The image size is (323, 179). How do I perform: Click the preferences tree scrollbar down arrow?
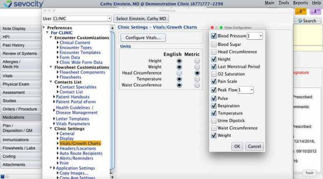(x=112, y=177)
